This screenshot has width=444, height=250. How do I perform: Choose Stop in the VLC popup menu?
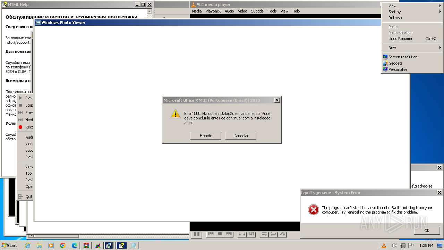click(x=25, y=105)
